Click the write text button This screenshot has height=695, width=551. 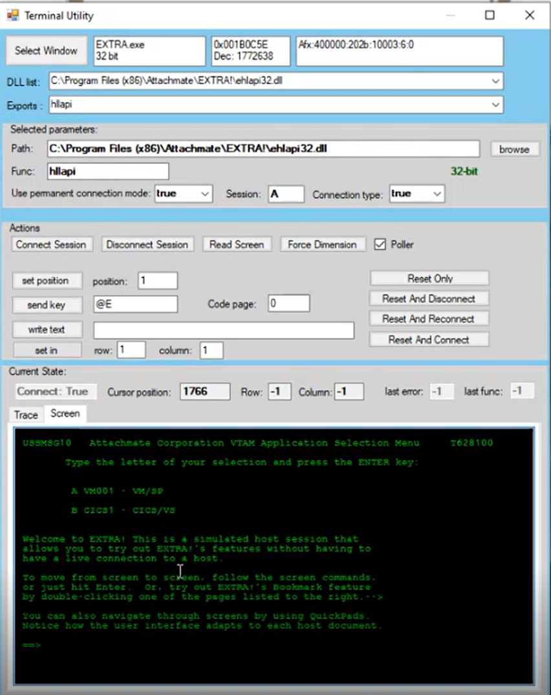(x=46, y=329)
